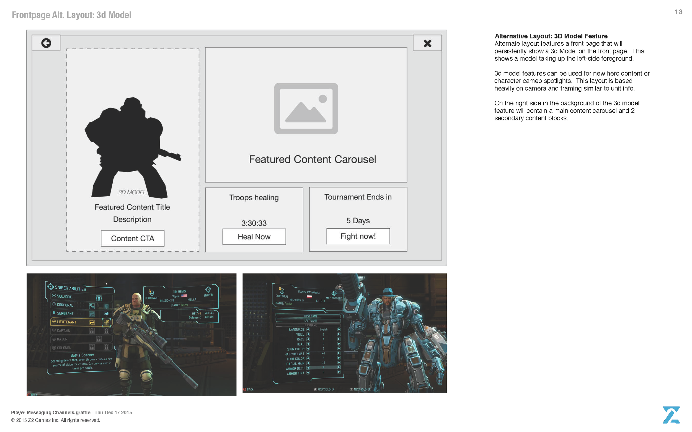Screen dimensions: 692x432
Task: Click the back arrow in the wireframe
Action: click(x=46, y=43)
